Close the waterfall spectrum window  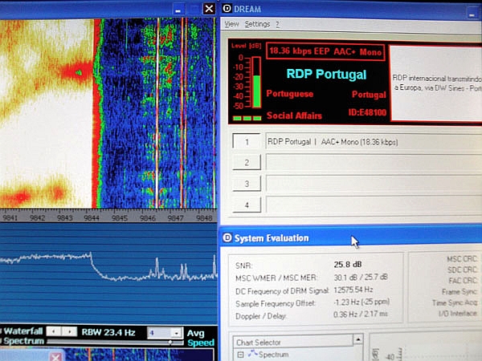[209, 8]
